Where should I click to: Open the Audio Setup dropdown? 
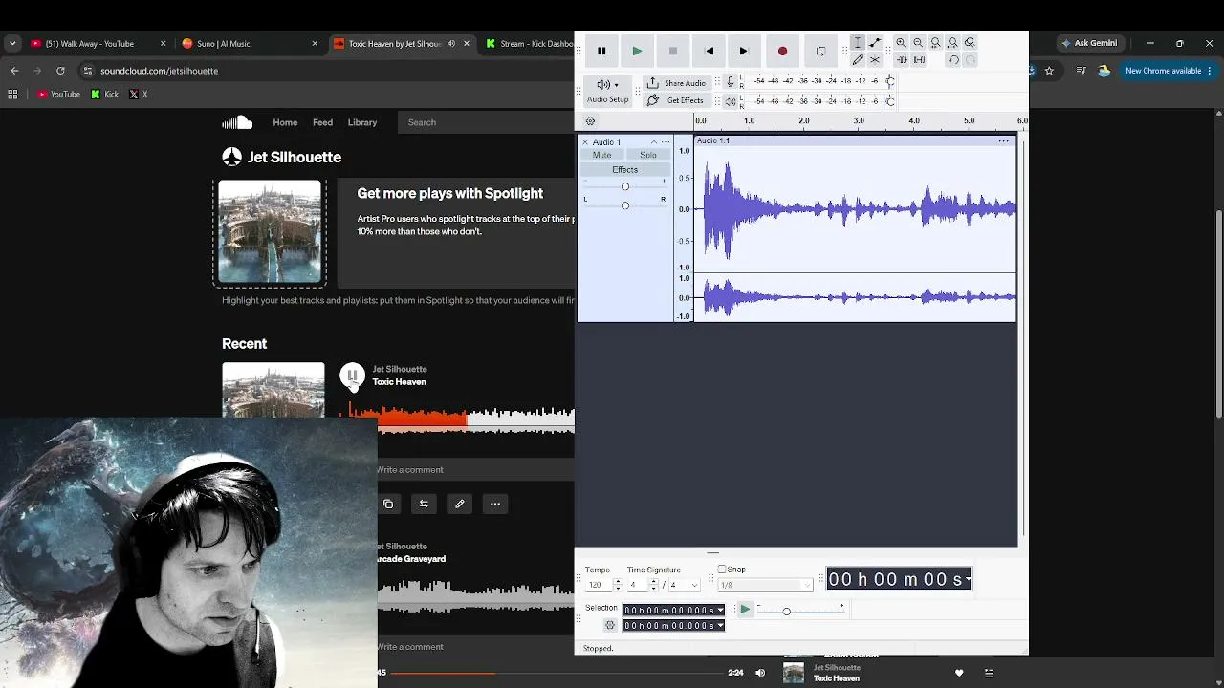coord(608,91)
